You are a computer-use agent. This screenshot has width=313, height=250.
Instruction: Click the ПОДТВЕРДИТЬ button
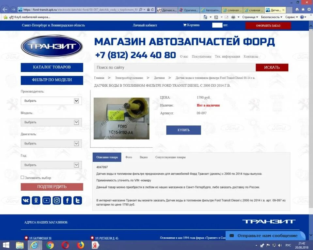pos(52,187)
